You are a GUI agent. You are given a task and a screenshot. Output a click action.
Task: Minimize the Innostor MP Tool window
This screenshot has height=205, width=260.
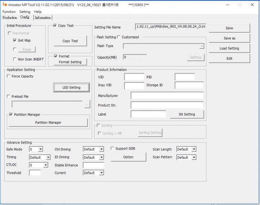coord(227,5)
